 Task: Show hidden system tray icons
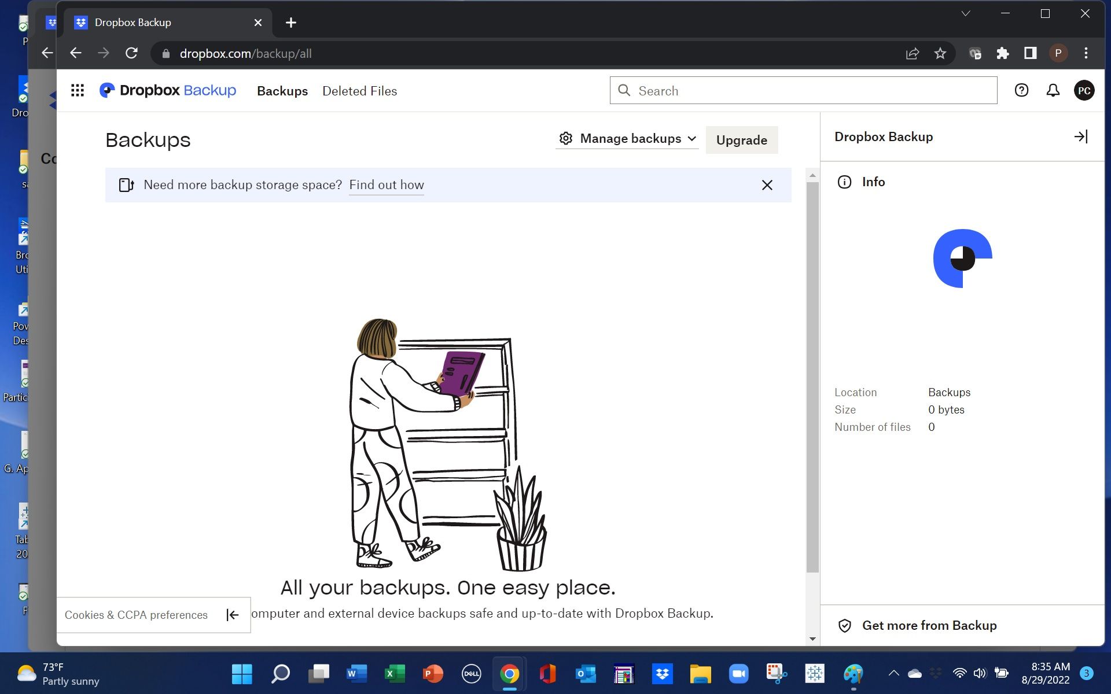[893, 673]
